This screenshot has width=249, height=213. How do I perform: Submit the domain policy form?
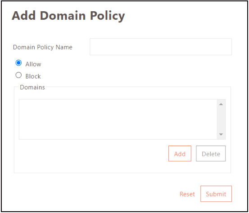tap(216, 194)
